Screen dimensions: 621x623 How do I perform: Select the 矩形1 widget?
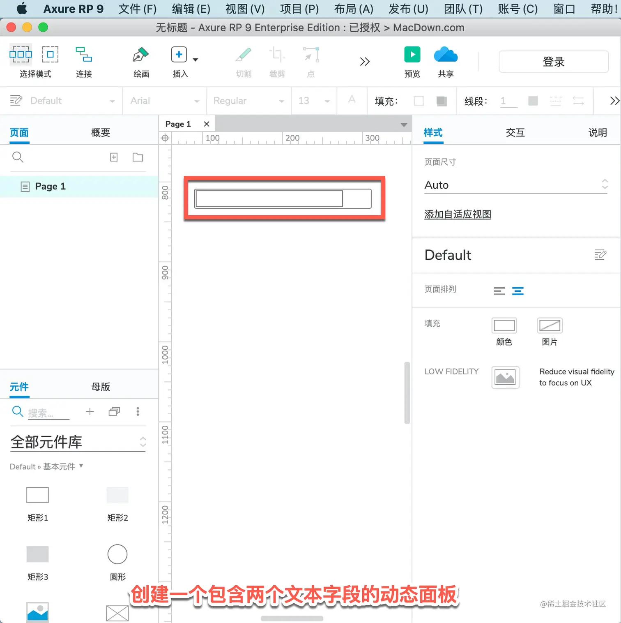[x=37, y=495]
